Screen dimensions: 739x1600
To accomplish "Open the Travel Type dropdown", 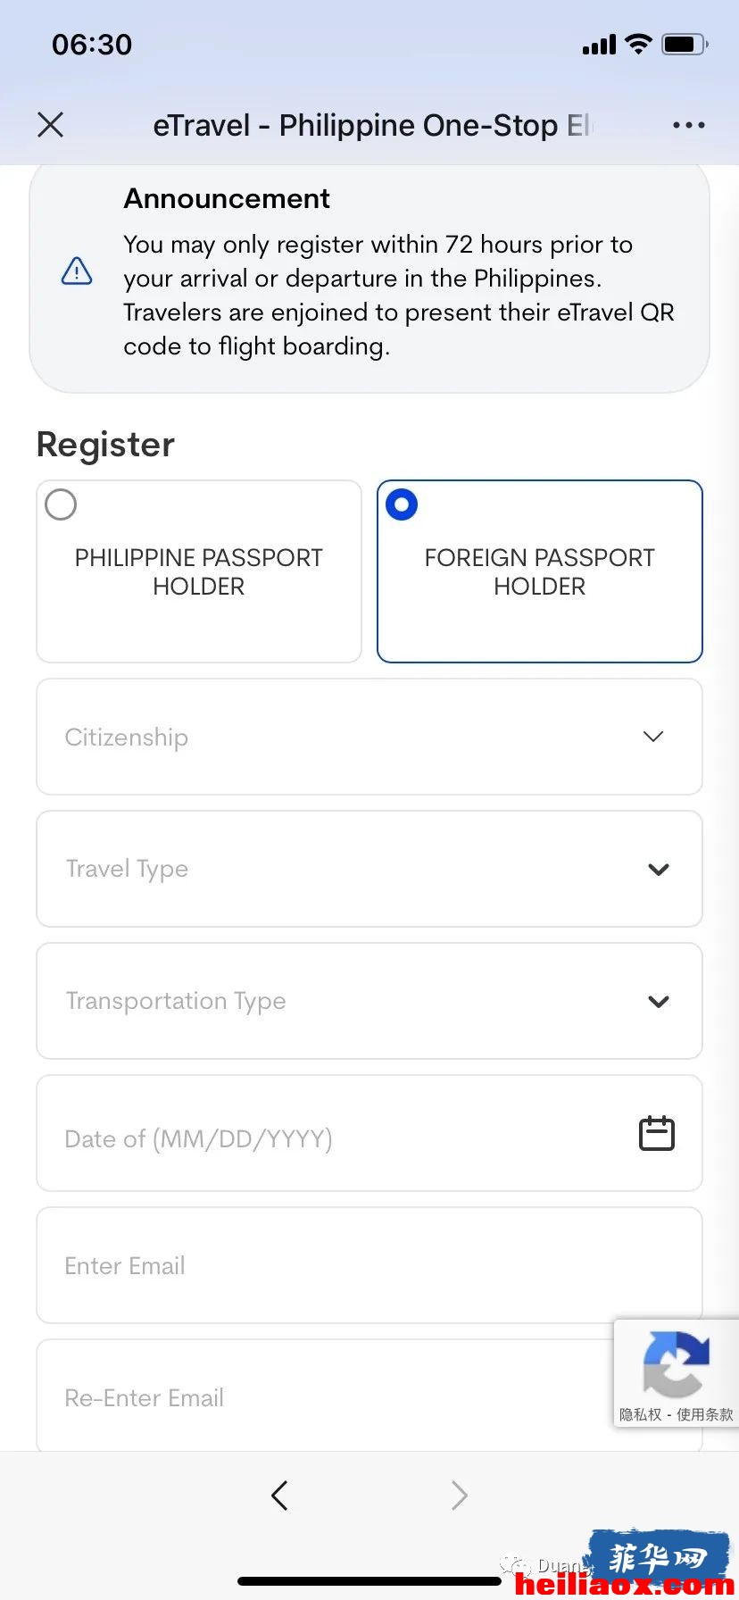I will [369, 869].
